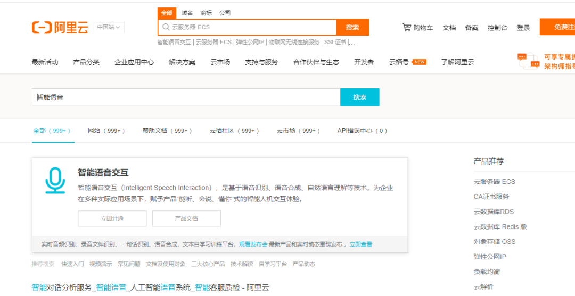Screen dimensions: 575x296
Task: Open the 支持与服务 menu
Action: [261, 62]
